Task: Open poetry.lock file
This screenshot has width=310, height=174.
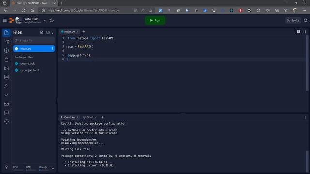Action: tap(28, 64)
